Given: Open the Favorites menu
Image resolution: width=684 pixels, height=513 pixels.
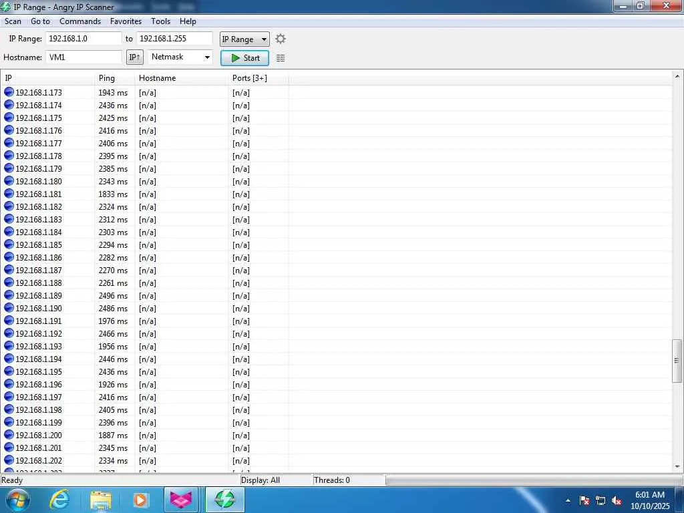Looking at the screenshot, I should point(126,21).
